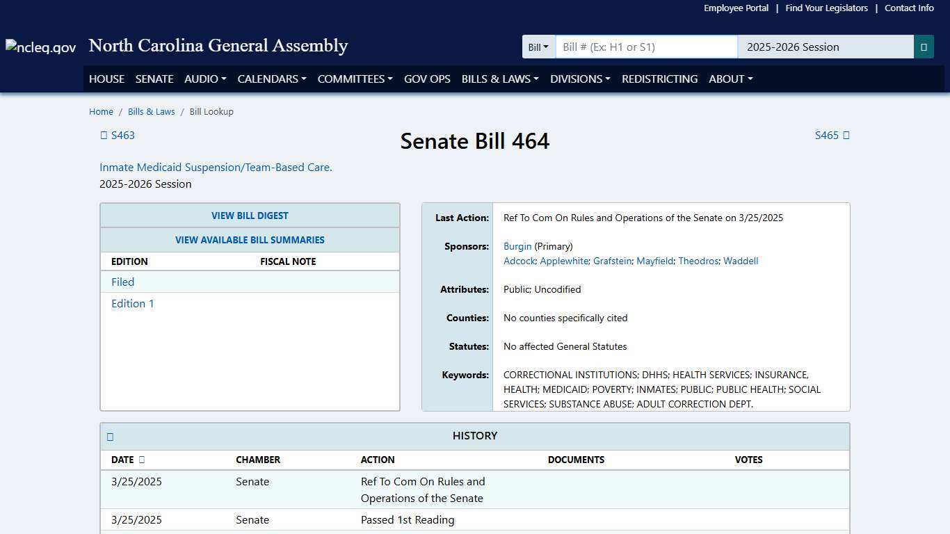
Task: Navigate to Bills & Laws breadcrumb
Action: [x=151, y=111]
